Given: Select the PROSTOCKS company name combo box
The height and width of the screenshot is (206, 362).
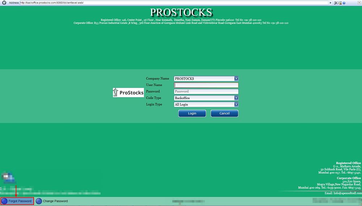Looking at the screenshot, I should pyautogui.click(x=206, y=78).
